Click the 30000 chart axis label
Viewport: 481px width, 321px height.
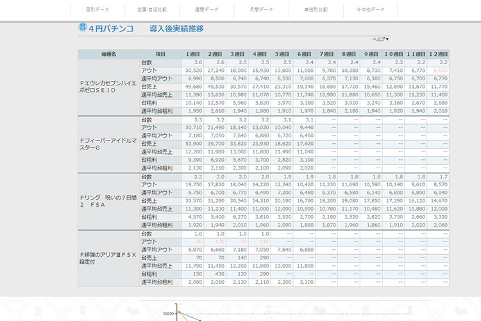pos(168,314)
